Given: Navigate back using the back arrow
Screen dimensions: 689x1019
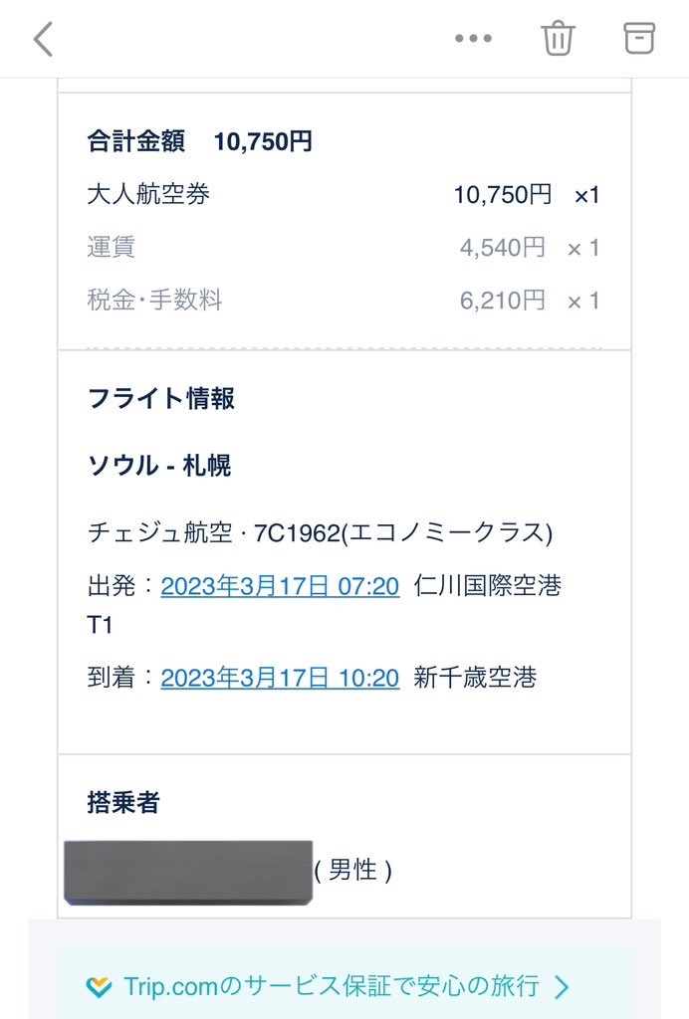Looking at the screenshot, I should click(x=42, y=38).
